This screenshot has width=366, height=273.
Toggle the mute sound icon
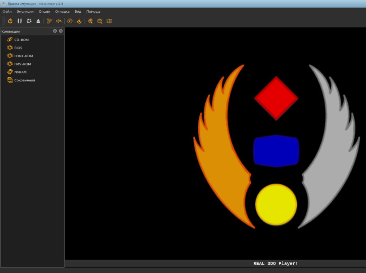click(x=59, y=21)
